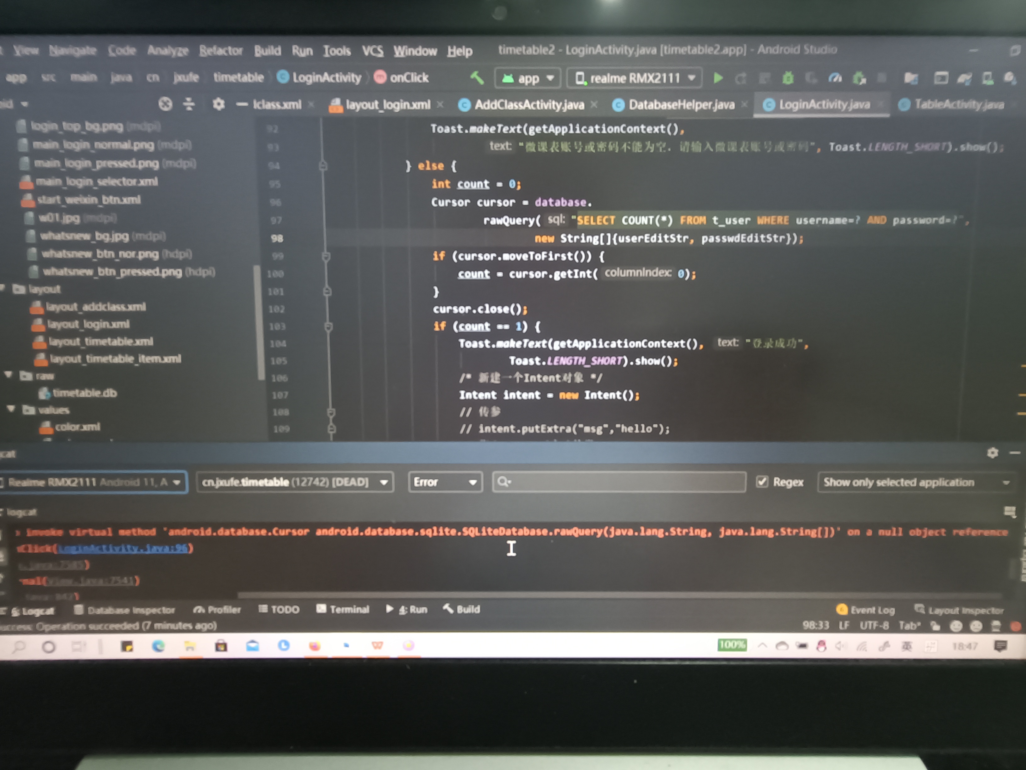Click the Debug app bug icon

coord(788,78)
